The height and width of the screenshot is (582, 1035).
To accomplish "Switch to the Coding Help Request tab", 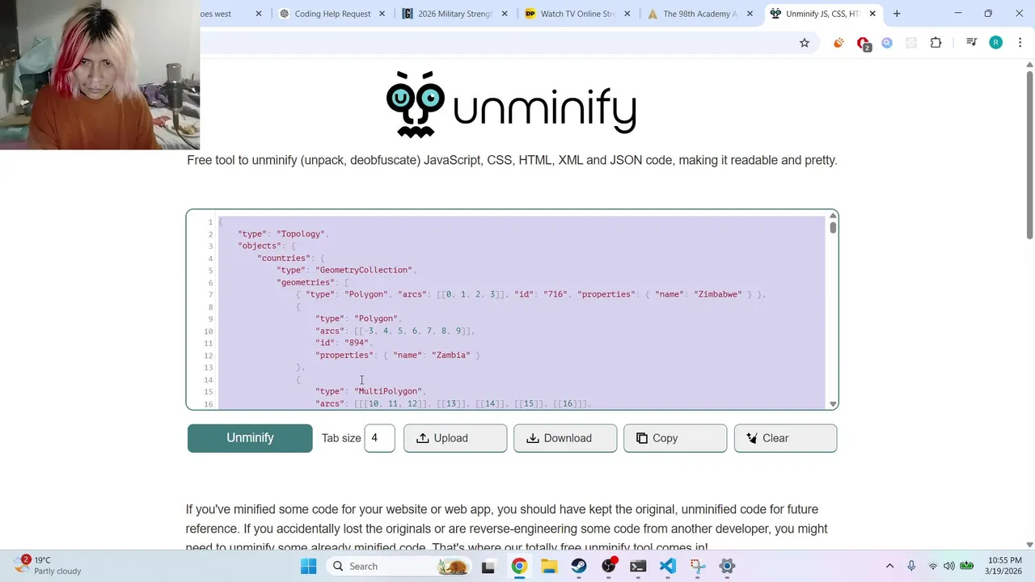I will pos(332,14).
